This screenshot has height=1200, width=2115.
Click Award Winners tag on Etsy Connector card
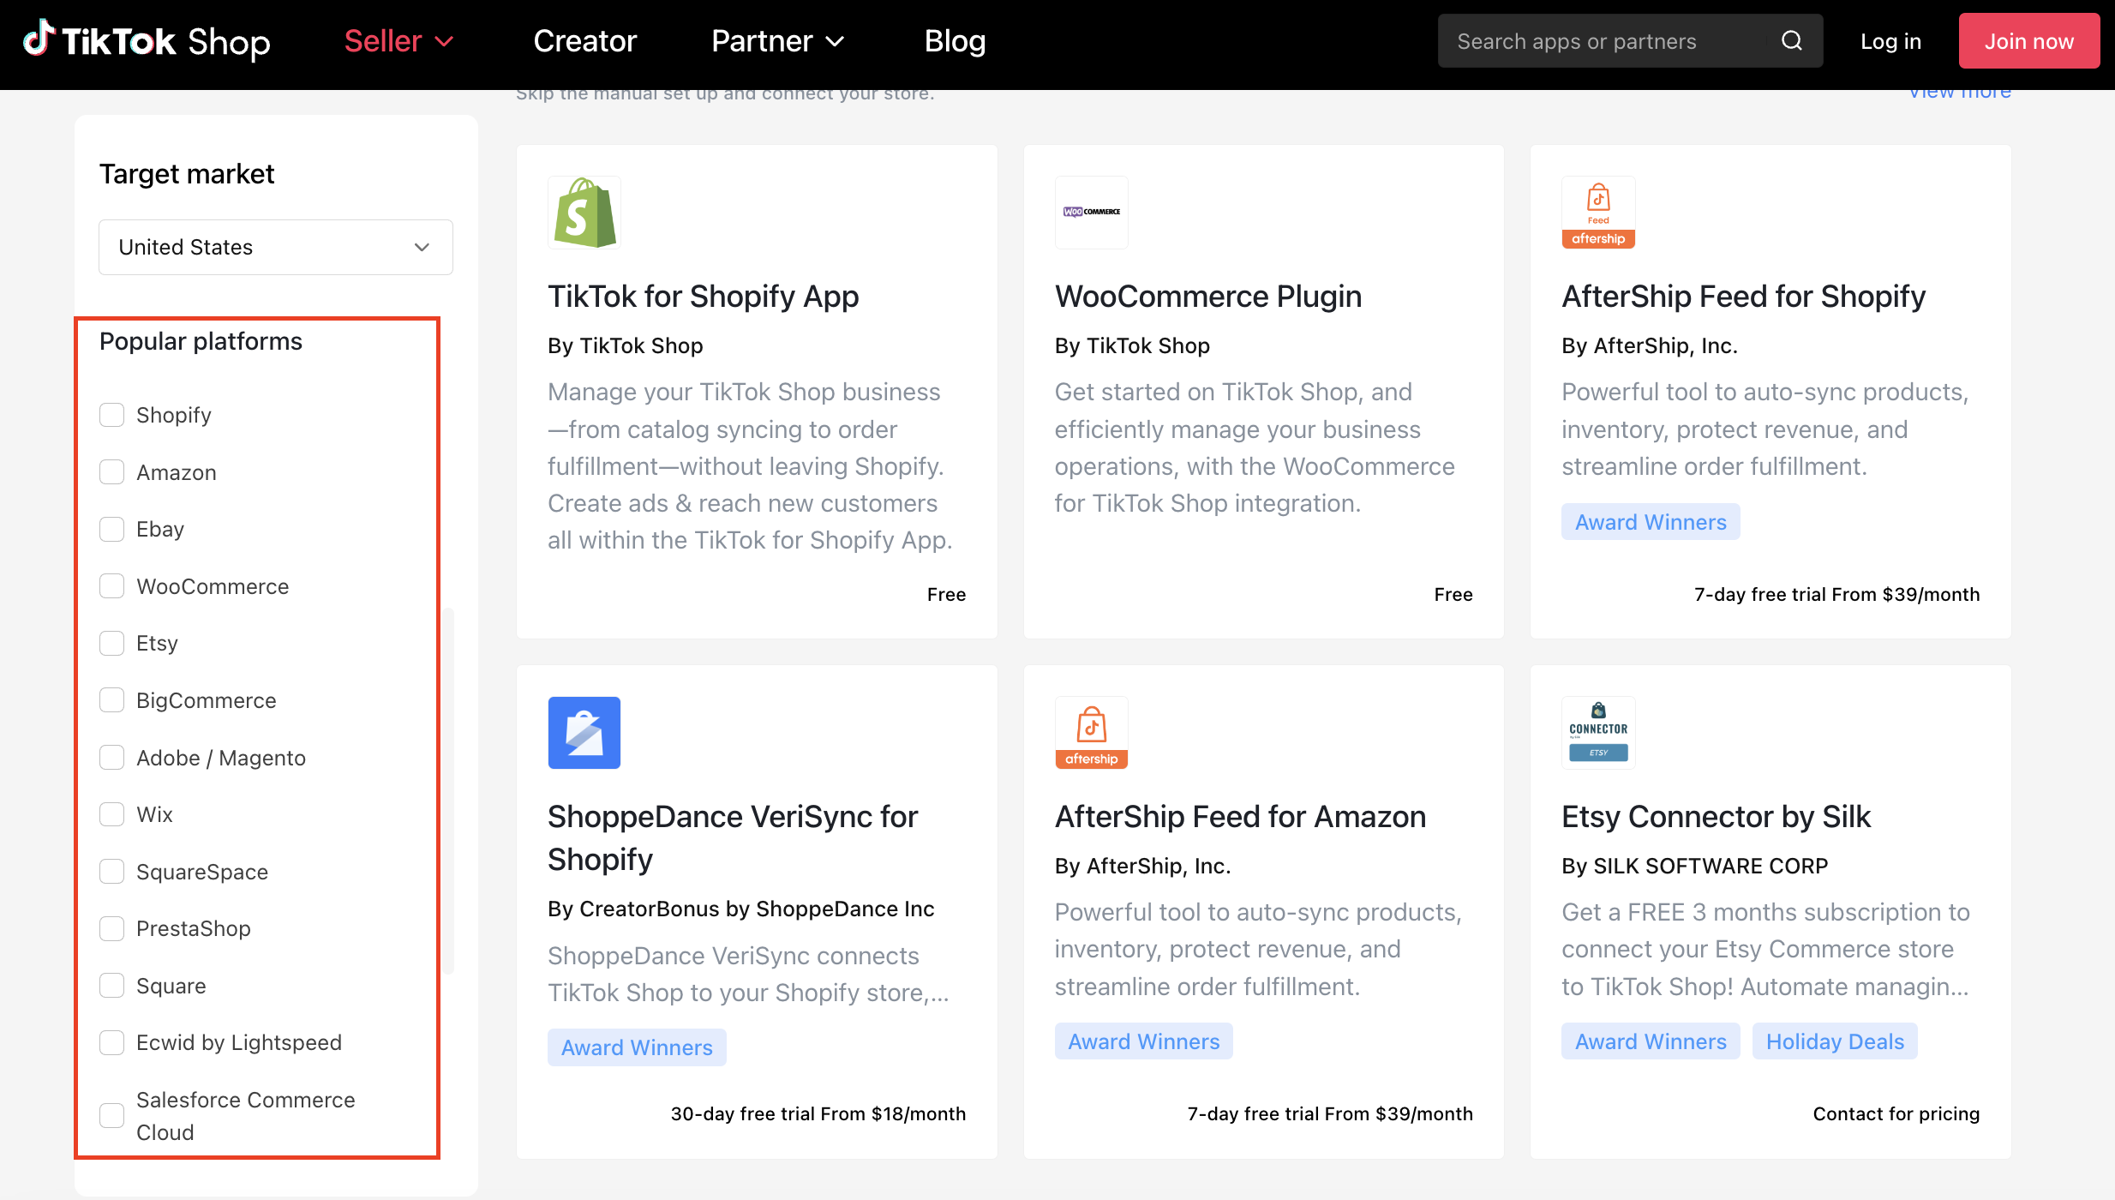(x=1651, y=1041)
